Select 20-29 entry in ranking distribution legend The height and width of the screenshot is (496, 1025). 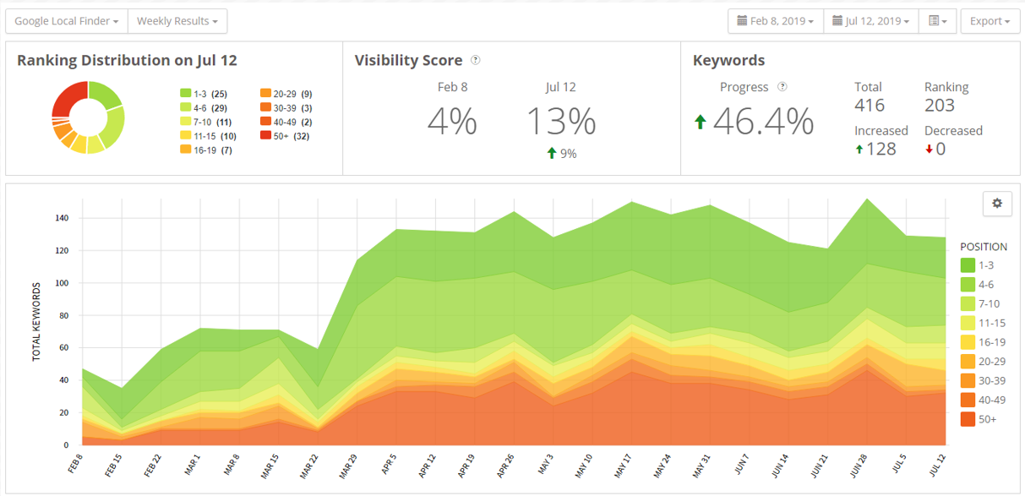point(286,94)
